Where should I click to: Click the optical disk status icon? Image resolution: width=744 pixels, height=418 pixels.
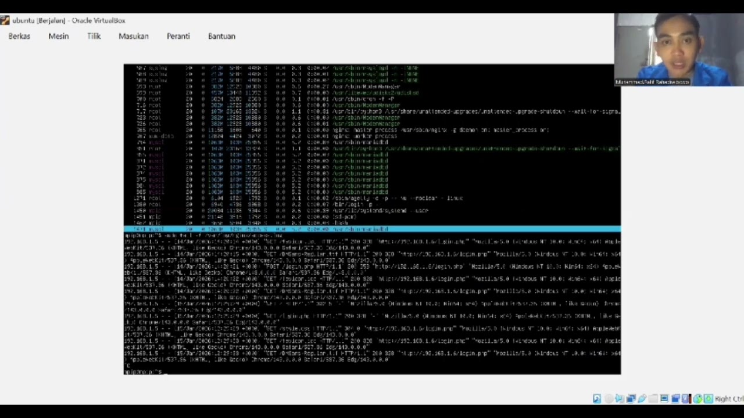[x=609, y=399]
